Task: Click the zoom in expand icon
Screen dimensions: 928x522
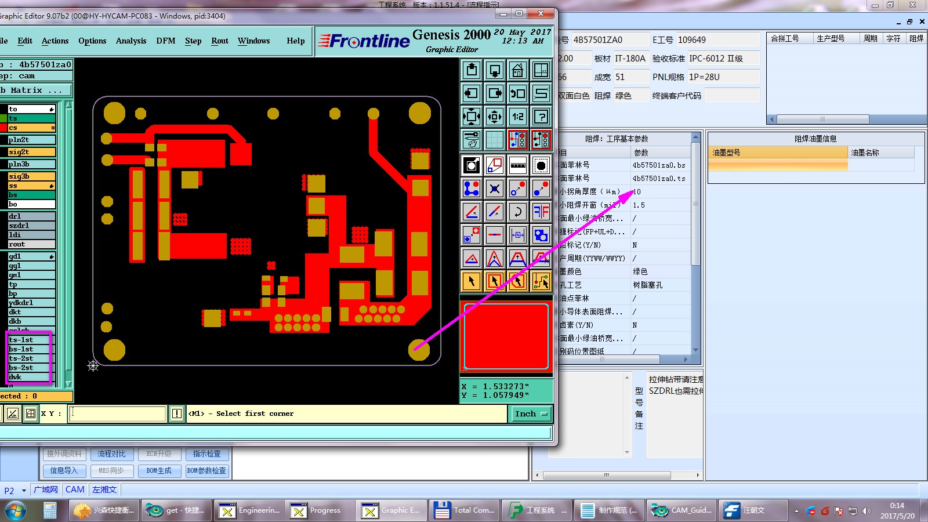Action: (472, 117)
